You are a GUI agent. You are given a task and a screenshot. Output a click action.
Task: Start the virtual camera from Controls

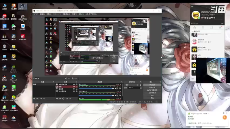(x=152, y=90)
